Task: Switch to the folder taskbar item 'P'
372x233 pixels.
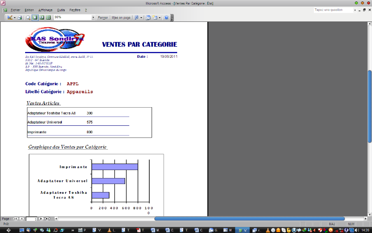Action: (x=82, y=230)
